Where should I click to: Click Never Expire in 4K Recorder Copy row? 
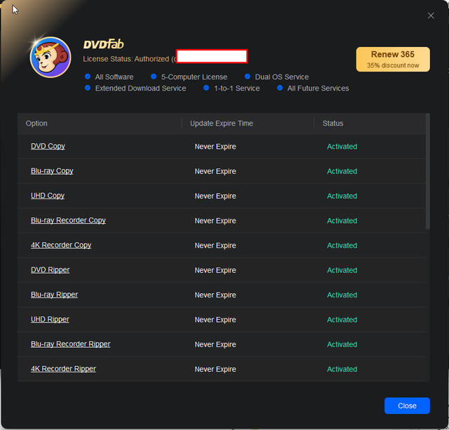[215, 246]
